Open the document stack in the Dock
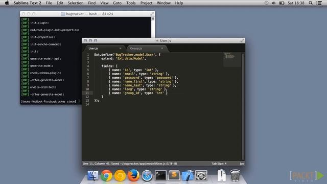Screen dimensions: 327x184 pyautogui.click(x=221, y=175)
